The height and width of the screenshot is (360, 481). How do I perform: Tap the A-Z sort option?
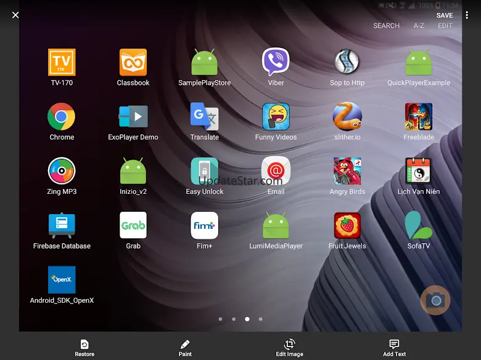click(419, 26)
